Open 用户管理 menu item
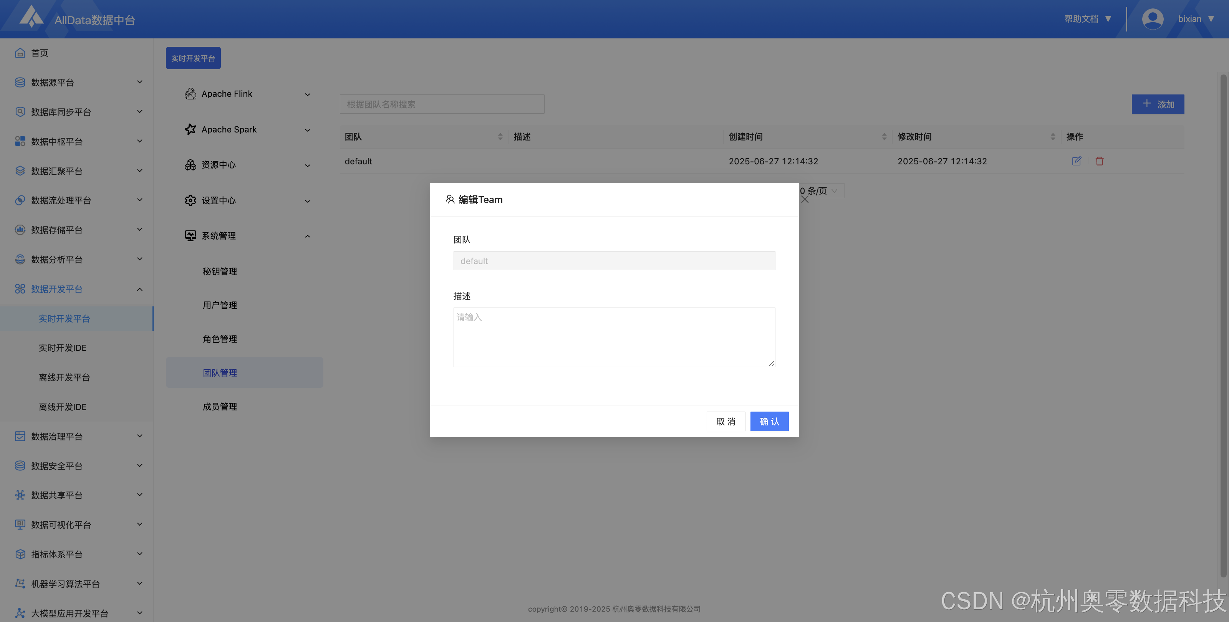This screenshot has width=1229, height=622. (220, 305)
